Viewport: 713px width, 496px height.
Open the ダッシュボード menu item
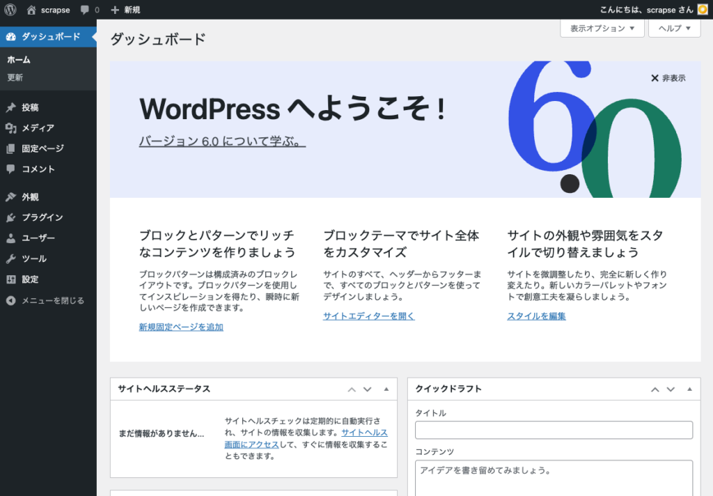click(x=48, y=37)
